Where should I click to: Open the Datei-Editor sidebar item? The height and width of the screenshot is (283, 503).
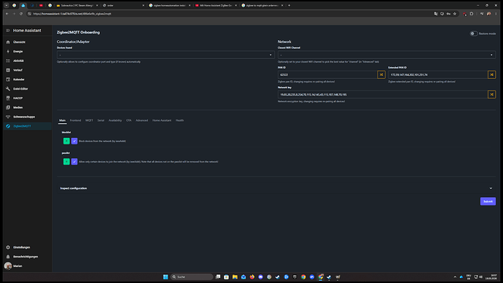(27, 88)
